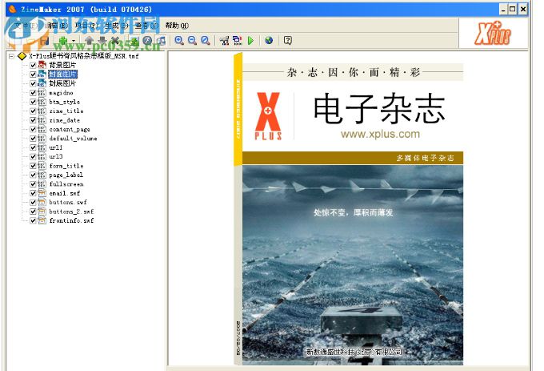Uncheck the 封底图片 checkbox
Viewport: 544px width, 371px height.
33,83
